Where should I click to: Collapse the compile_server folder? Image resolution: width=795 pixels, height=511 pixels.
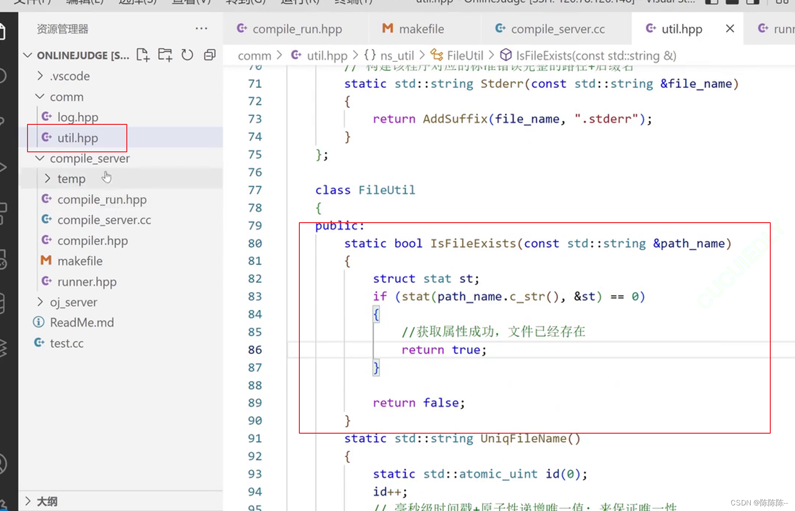click(40, 158)
